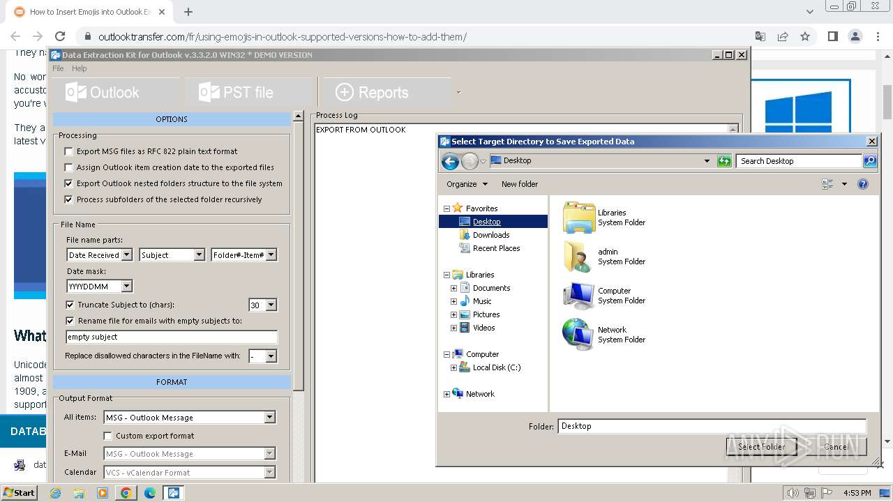Expand Local Disk (C:) node

click(453, 367)
